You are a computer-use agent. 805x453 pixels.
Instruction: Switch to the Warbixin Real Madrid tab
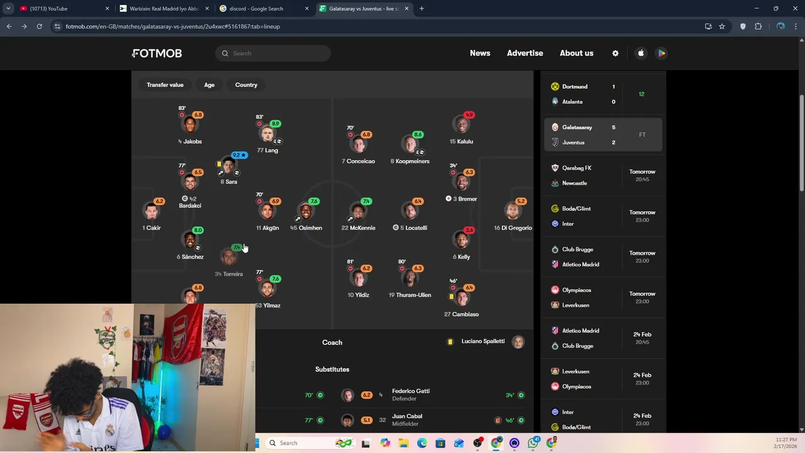165,9
